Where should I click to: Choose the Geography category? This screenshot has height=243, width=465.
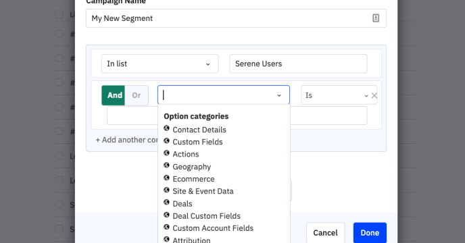[191, 167]
